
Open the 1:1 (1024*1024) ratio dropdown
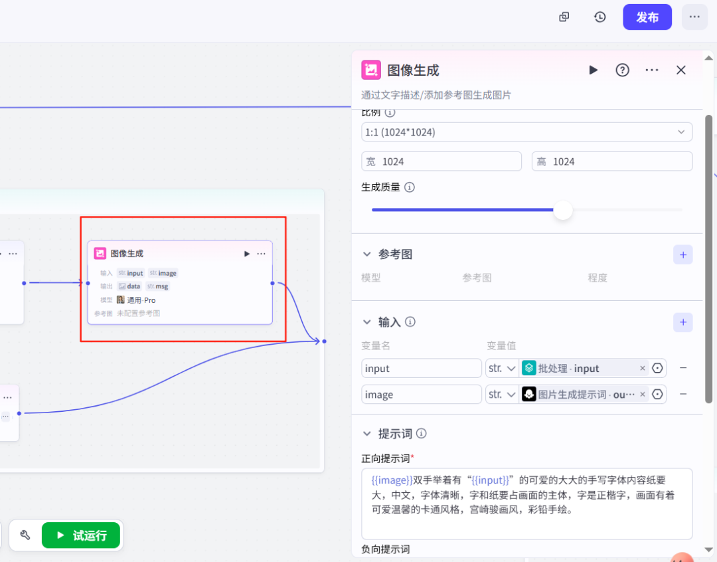click(x=526, y=132)
